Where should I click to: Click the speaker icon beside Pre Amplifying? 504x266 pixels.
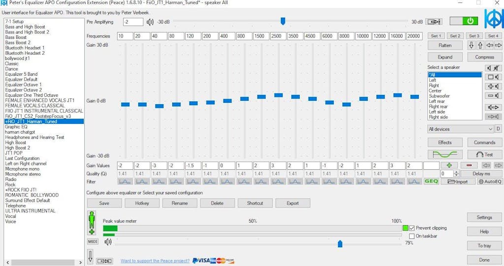[x=150, y=22]
